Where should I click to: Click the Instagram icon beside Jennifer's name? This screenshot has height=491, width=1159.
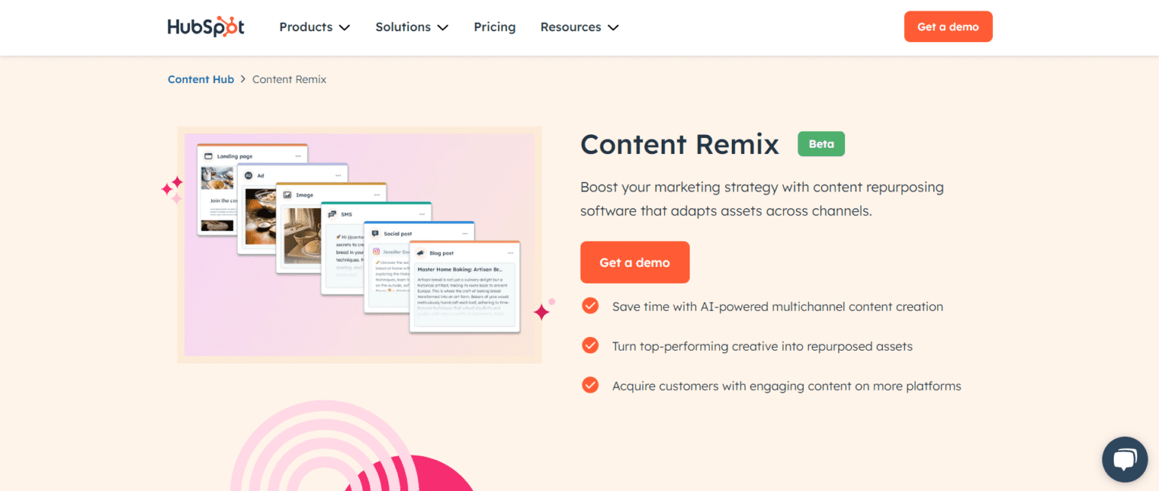click(x=376, y=252)
